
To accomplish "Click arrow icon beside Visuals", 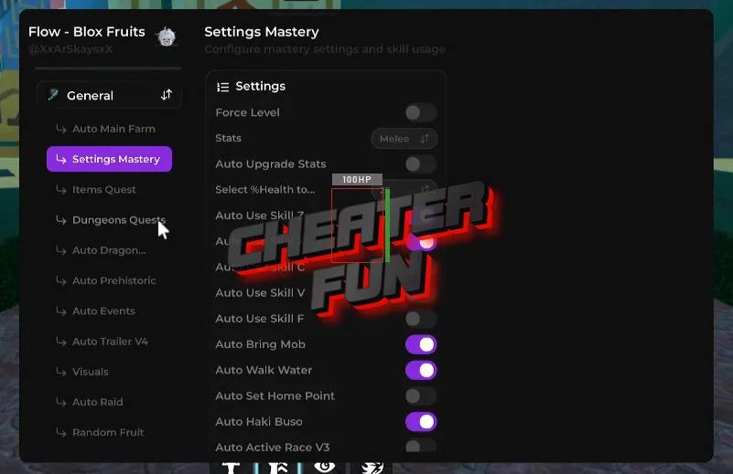I will point(60,372).
